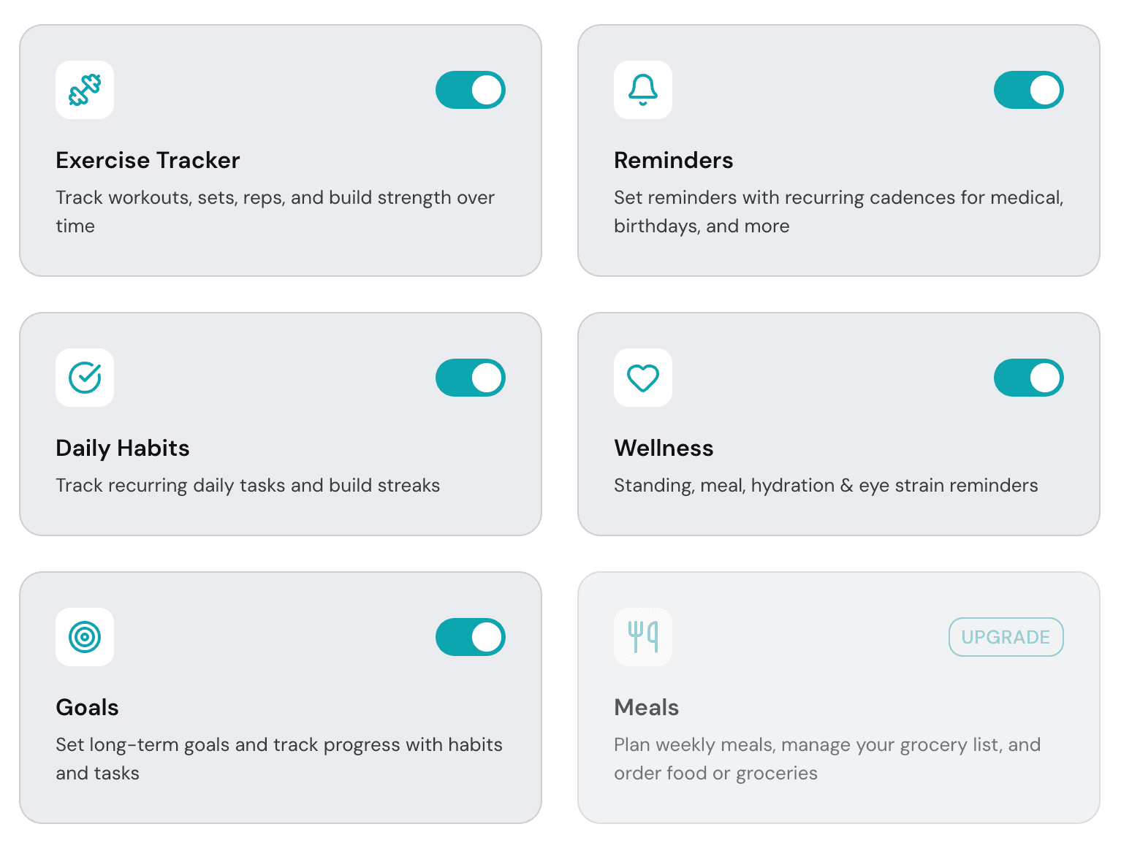Turn off the Reminders switch
Image resolution: width=1121 pixels, height=843 pixels.
coord(1028,90)
